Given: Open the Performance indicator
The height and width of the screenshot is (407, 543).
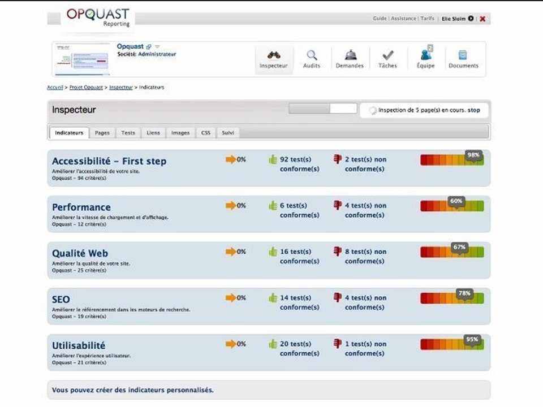Looking at the screenshot, I should 81,207.
